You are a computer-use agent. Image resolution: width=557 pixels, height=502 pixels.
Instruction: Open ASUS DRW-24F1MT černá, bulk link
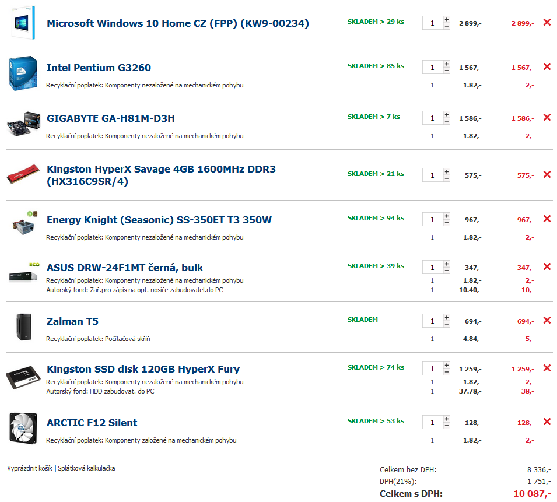125,268
